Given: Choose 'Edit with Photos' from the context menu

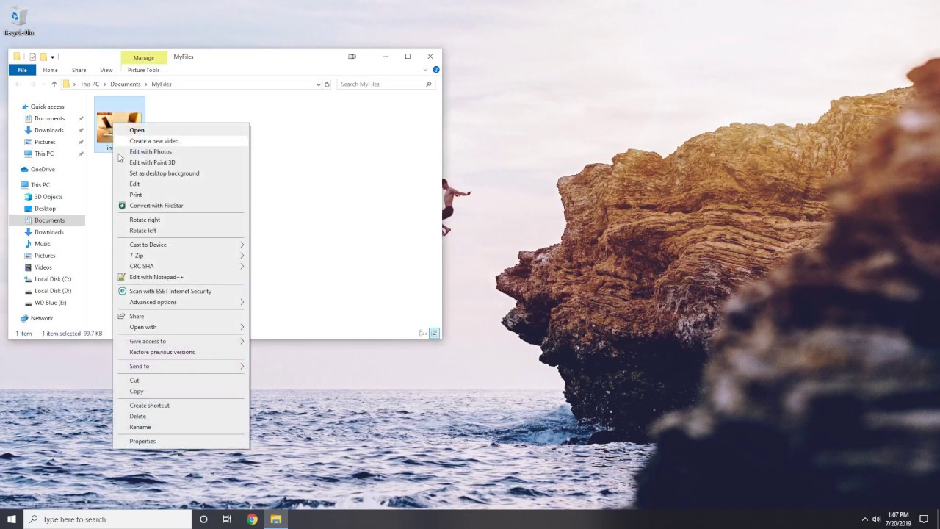Looking at the screenshot, I should pos(181,151).
